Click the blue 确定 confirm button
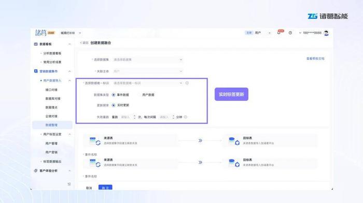Image resolution: width=363 pixels, height=203 pixels. pyautogui.click(x=105, y=187)
